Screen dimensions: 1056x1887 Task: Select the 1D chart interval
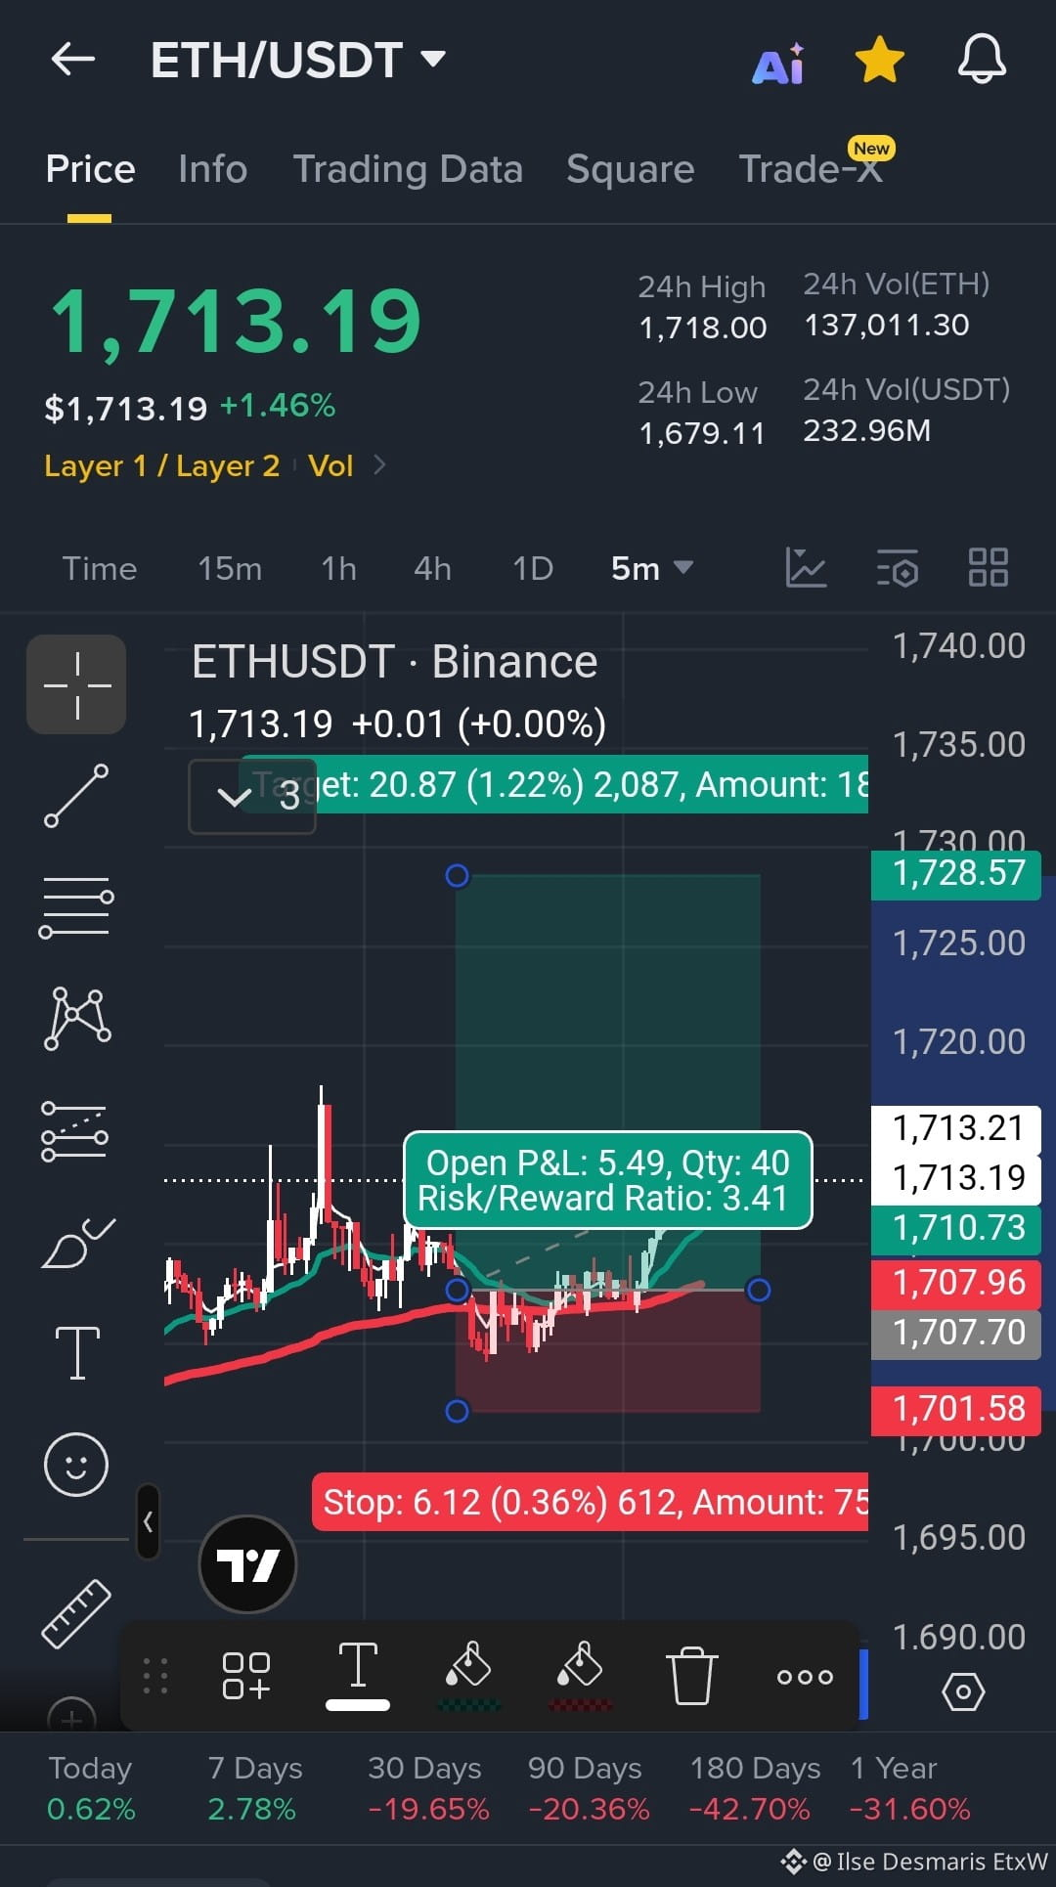point(533,568)
